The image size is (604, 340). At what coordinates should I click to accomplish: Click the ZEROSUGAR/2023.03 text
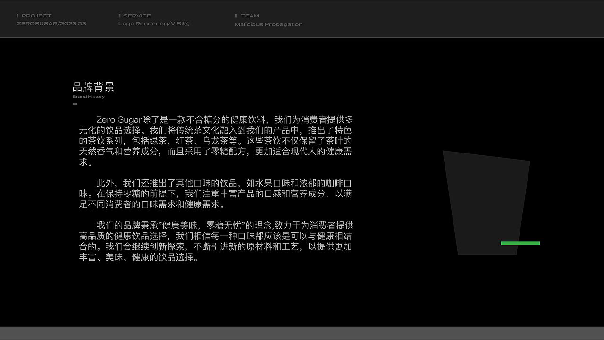click(51, 23)
